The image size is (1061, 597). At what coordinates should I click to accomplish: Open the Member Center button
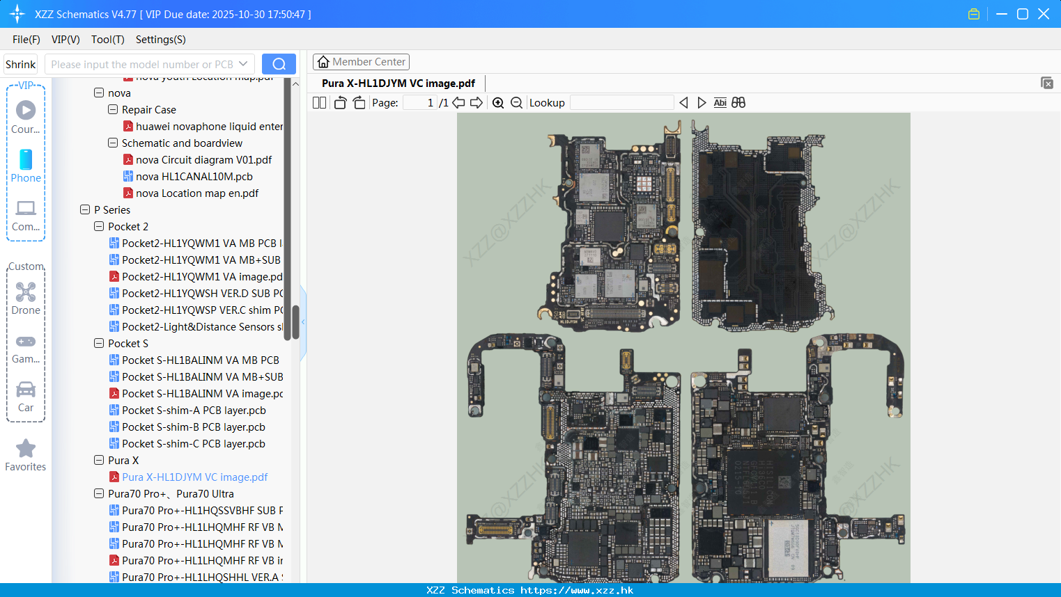coord(361,62)
